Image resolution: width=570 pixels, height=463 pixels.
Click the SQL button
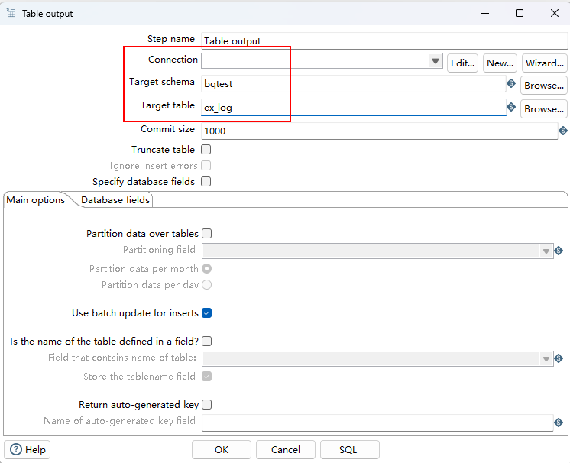pyautogui.click(x=350, y=449)
